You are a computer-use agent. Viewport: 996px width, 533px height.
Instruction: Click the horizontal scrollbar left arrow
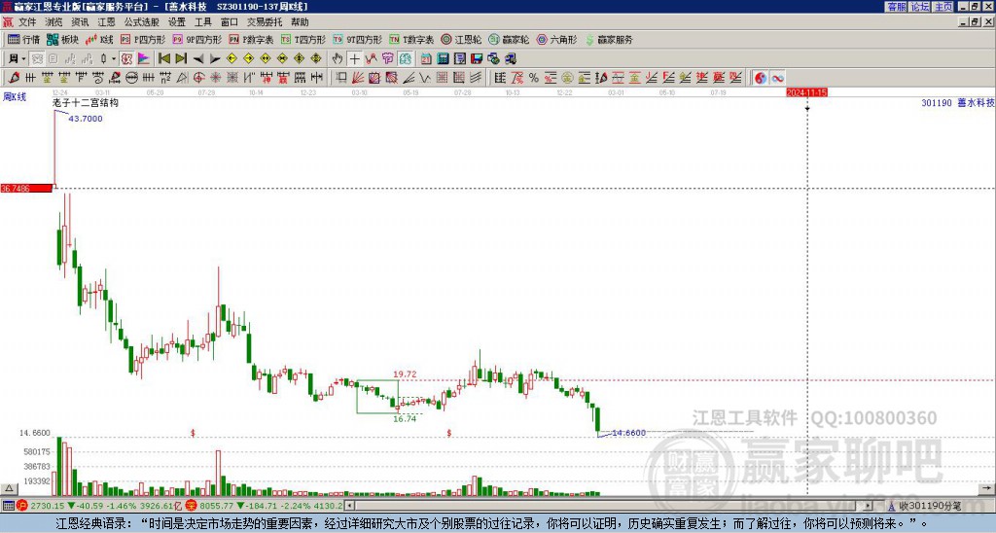click(x=349, y=506)
